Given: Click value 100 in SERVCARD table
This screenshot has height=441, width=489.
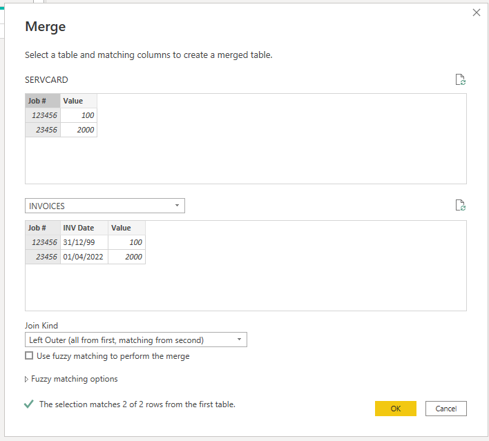Looking at the screenshot, I should coord(79,115).
